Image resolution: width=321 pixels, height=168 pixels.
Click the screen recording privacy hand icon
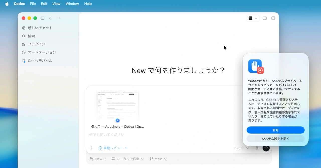tap(256, 67)
